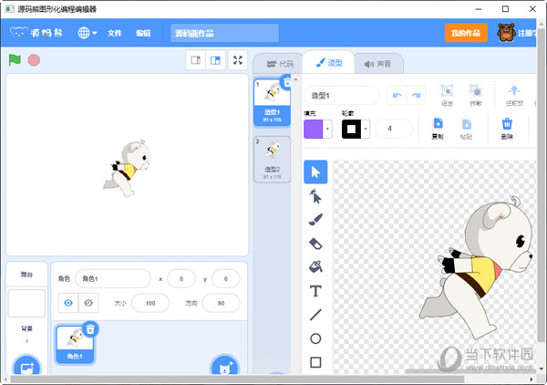Image resolution: width=547 pixels, height=385 pixels.
Task: Hide the sprite with crossed-eye button
Action: 88,303
